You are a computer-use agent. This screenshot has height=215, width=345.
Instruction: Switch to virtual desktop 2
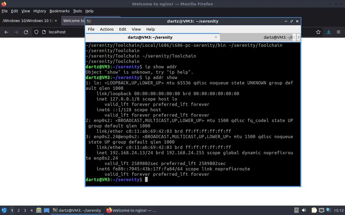(18, 210)
